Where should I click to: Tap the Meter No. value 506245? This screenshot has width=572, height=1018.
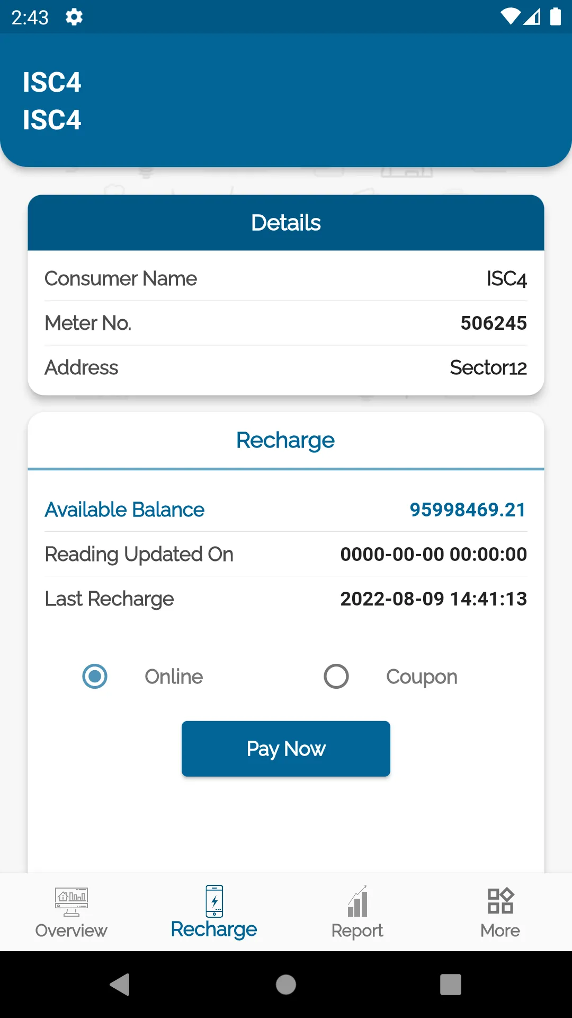[x=494, y=323]
